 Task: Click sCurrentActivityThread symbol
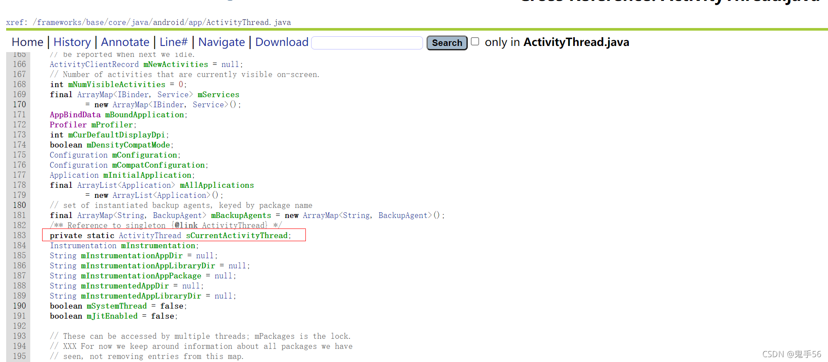(237, 235)
